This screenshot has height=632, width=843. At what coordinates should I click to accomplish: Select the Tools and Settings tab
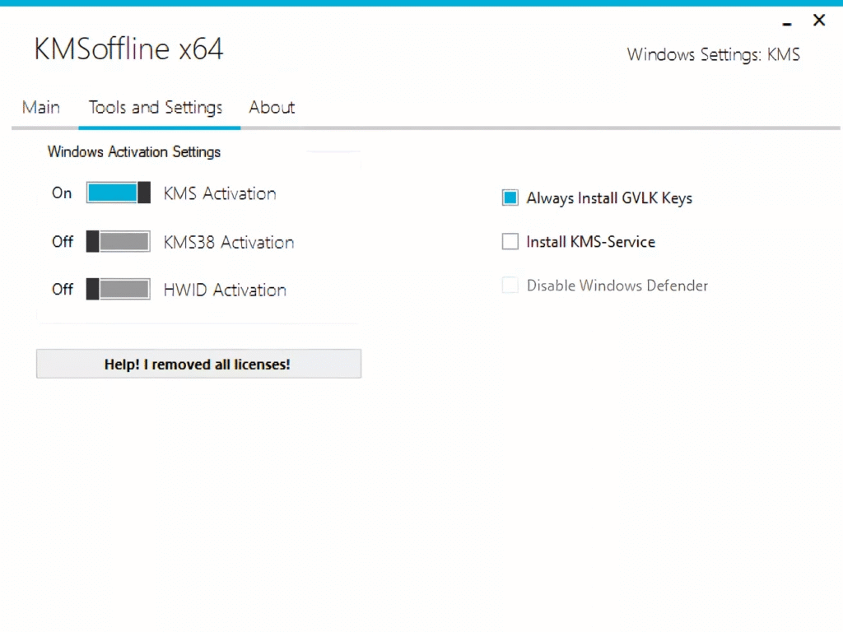[x=156, y=107]
